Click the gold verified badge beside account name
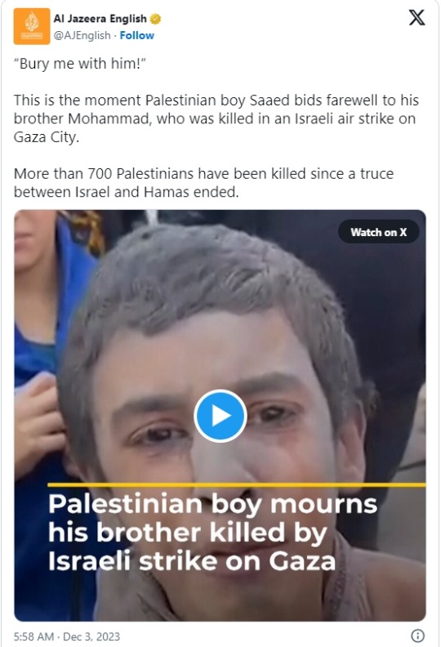The width and height of the screenshot is (441, 647). pyautogui.click(x=155, y=19)
